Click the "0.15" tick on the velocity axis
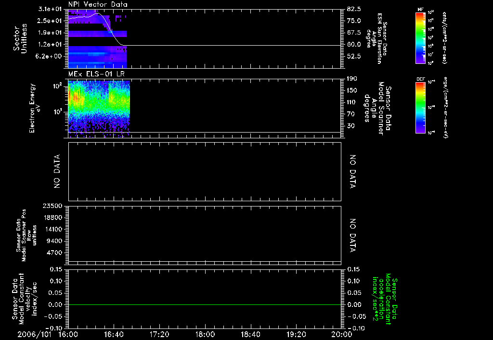 (56, 269)
